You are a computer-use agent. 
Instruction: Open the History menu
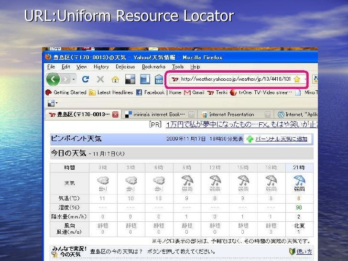point(101,67)
